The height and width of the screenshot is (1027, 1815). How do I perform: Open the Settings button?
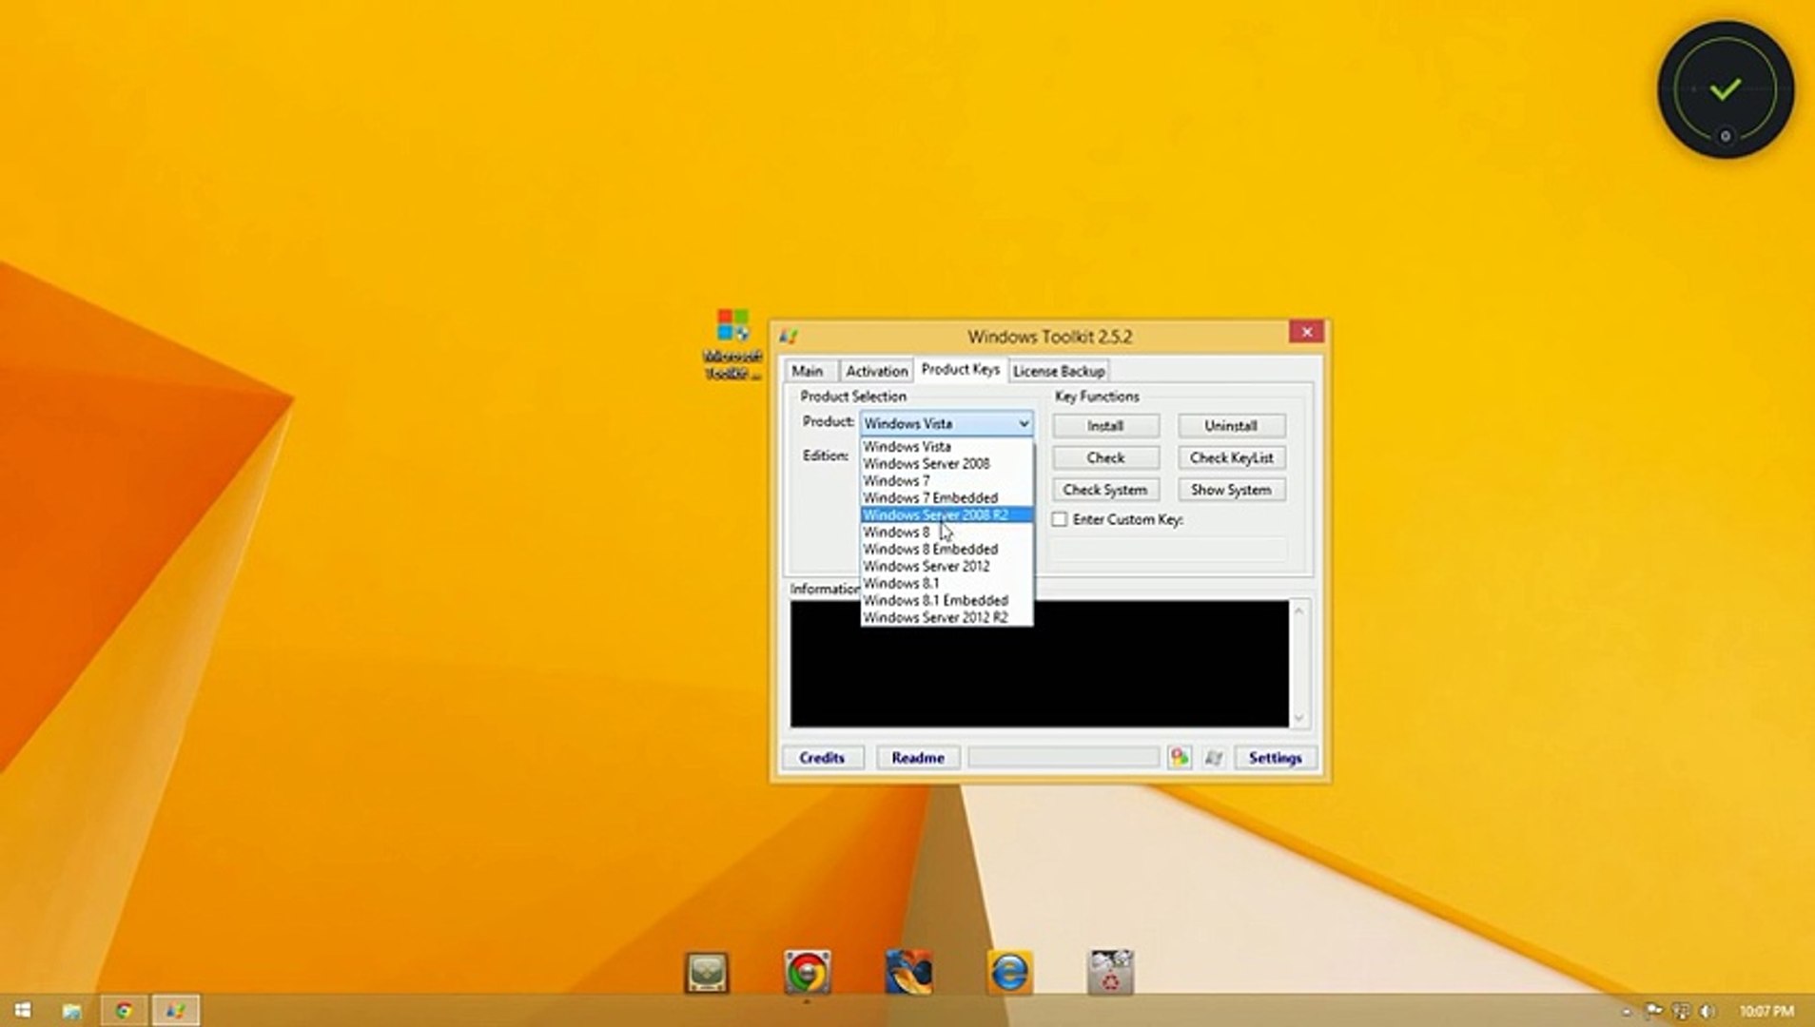[1275, 758]
